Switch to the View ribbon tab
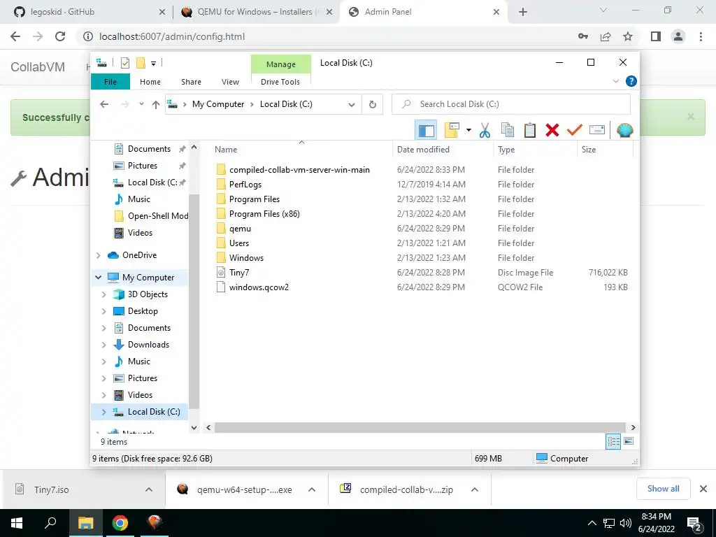This screenshot has height=537, width=716. (230, 82)
